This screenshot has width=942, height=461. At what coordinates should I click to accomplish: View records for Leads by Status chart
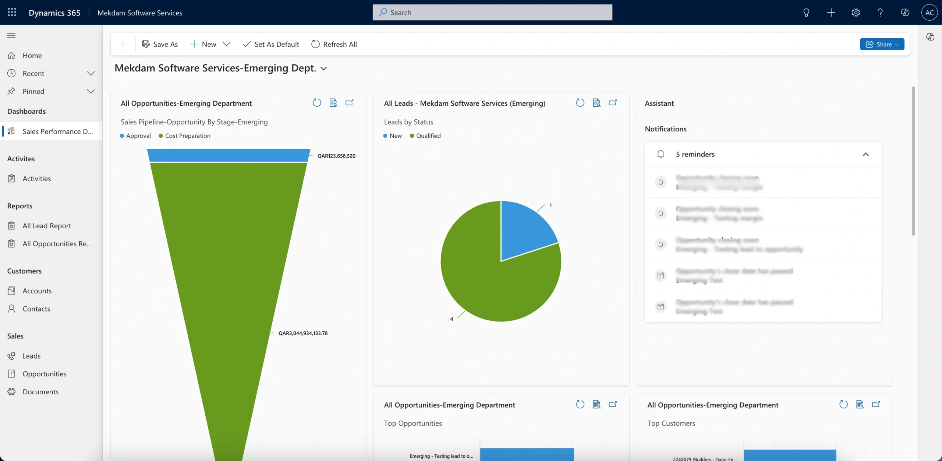(x=597, y=103)
